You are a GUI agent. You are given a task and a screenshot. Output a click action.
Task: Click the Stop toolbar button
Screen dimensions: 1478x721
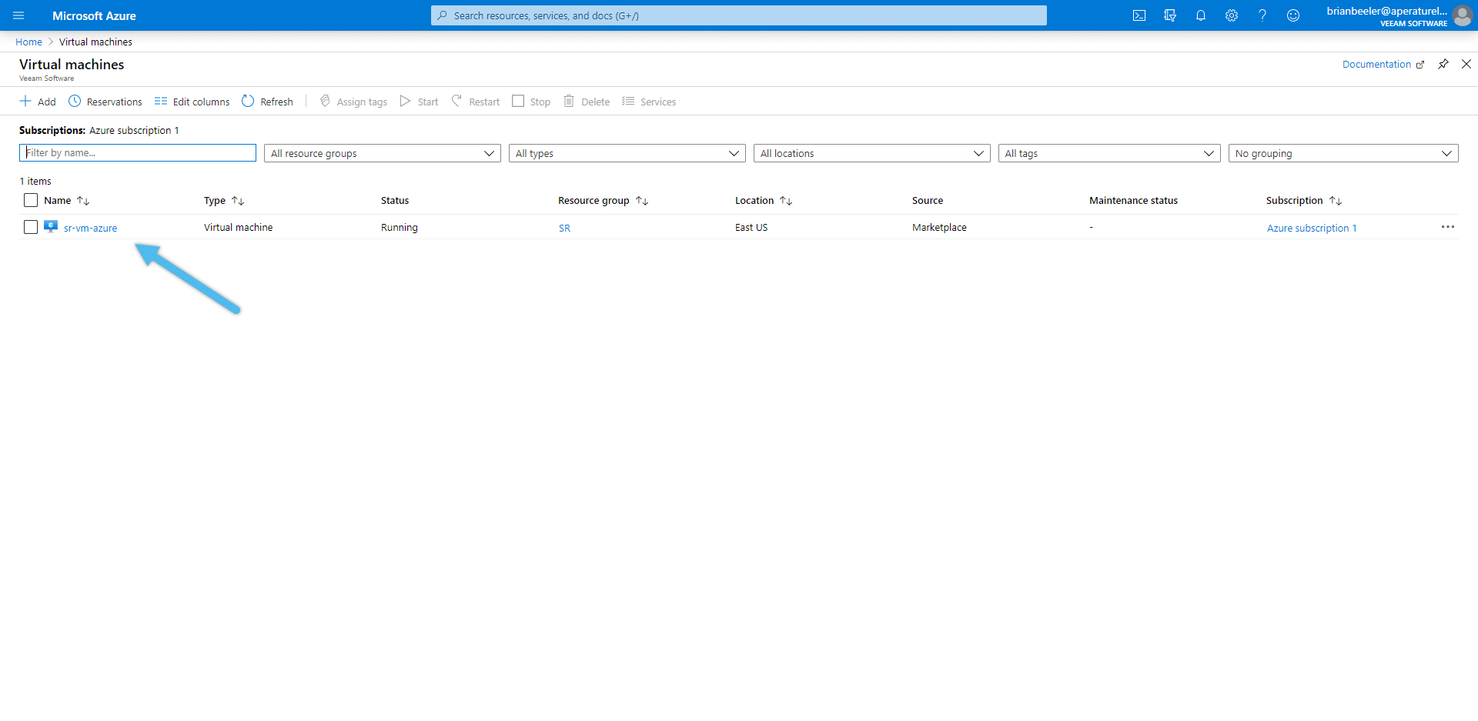click(x=531, y=102)
